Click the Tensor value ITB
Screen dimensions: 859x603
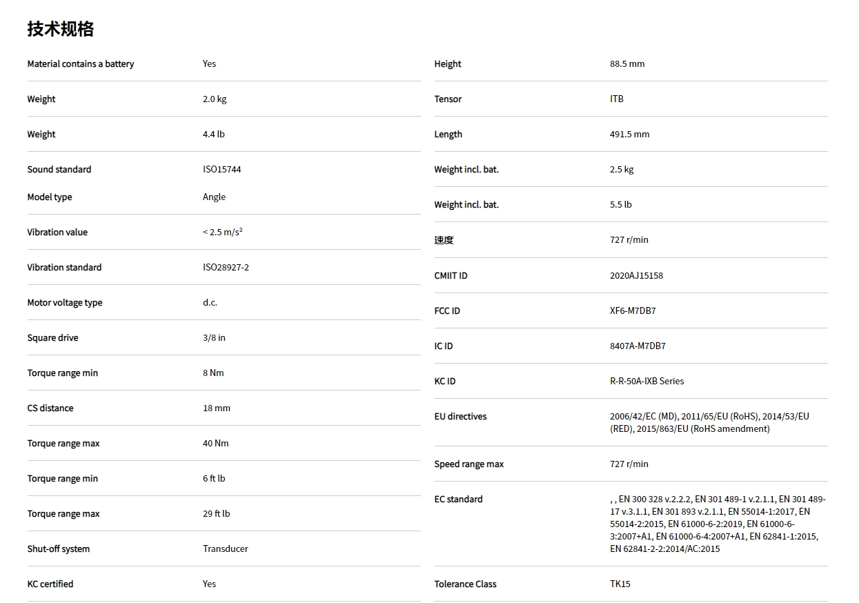tap(616, 99)
